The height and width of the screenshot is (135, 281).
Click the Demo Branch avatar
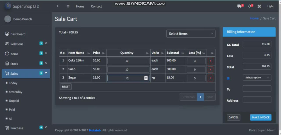(8, 19)
